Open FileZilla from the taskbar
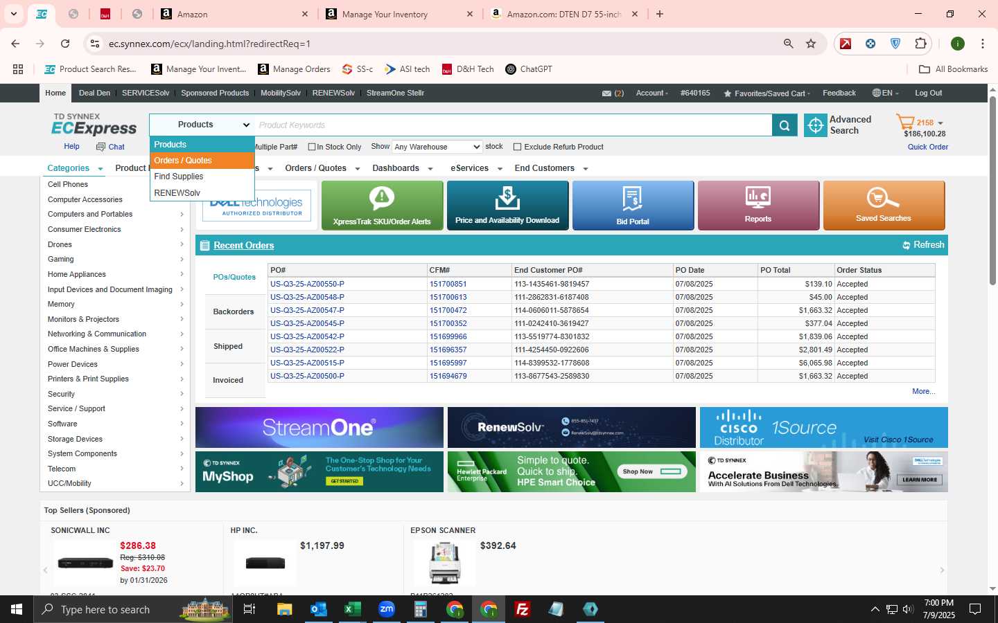The width and height of the screenshot is (998, 623). tap(523, 609)
